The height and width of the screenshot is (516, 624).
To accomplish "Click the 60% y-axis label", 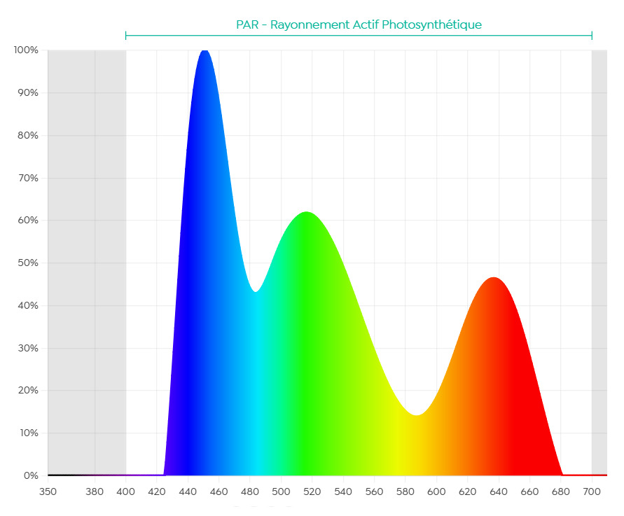I will point(28,220).
